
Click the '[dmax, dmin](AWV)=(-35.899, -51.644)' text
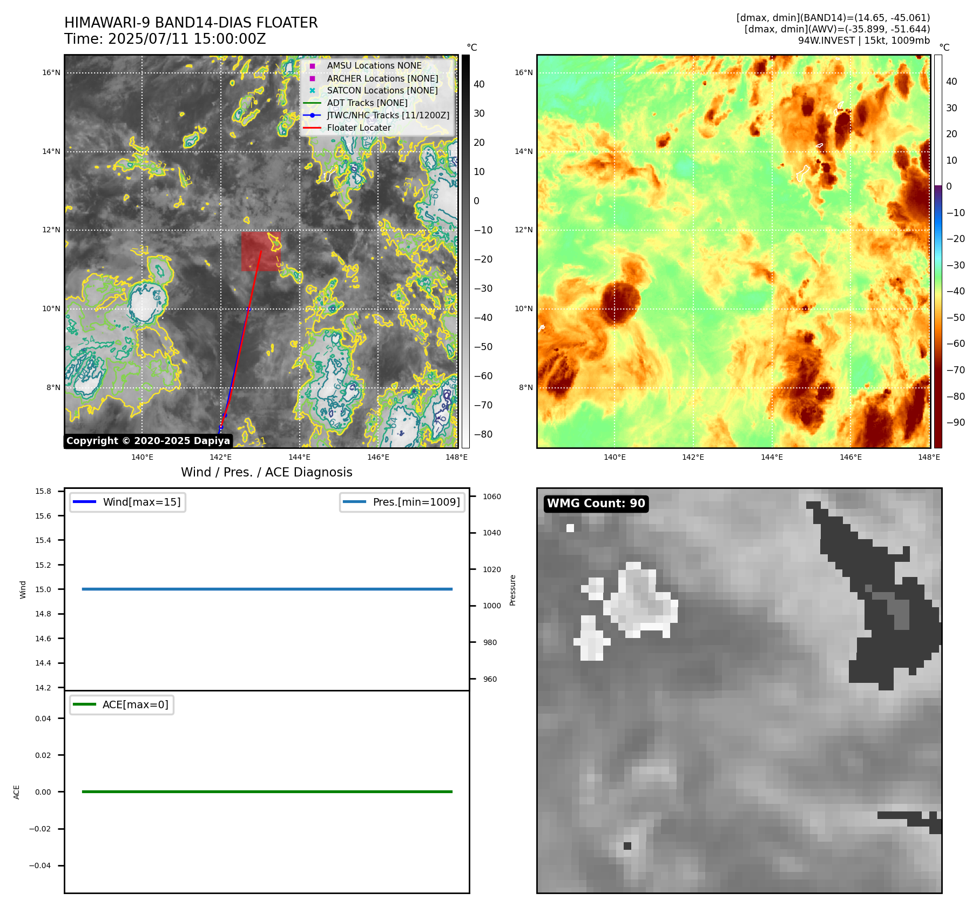[x=837, y=29]
